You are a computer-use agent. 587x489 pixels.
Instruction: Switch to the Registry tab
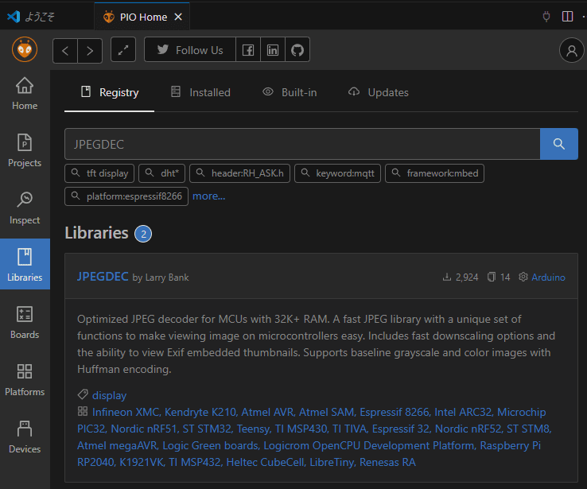click(109, 92)
